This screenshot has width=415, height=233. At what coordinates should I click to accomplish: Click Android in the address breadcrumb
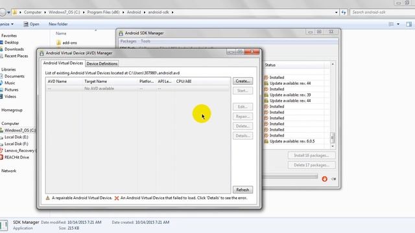pyautogui.click(x=134, y=12)
